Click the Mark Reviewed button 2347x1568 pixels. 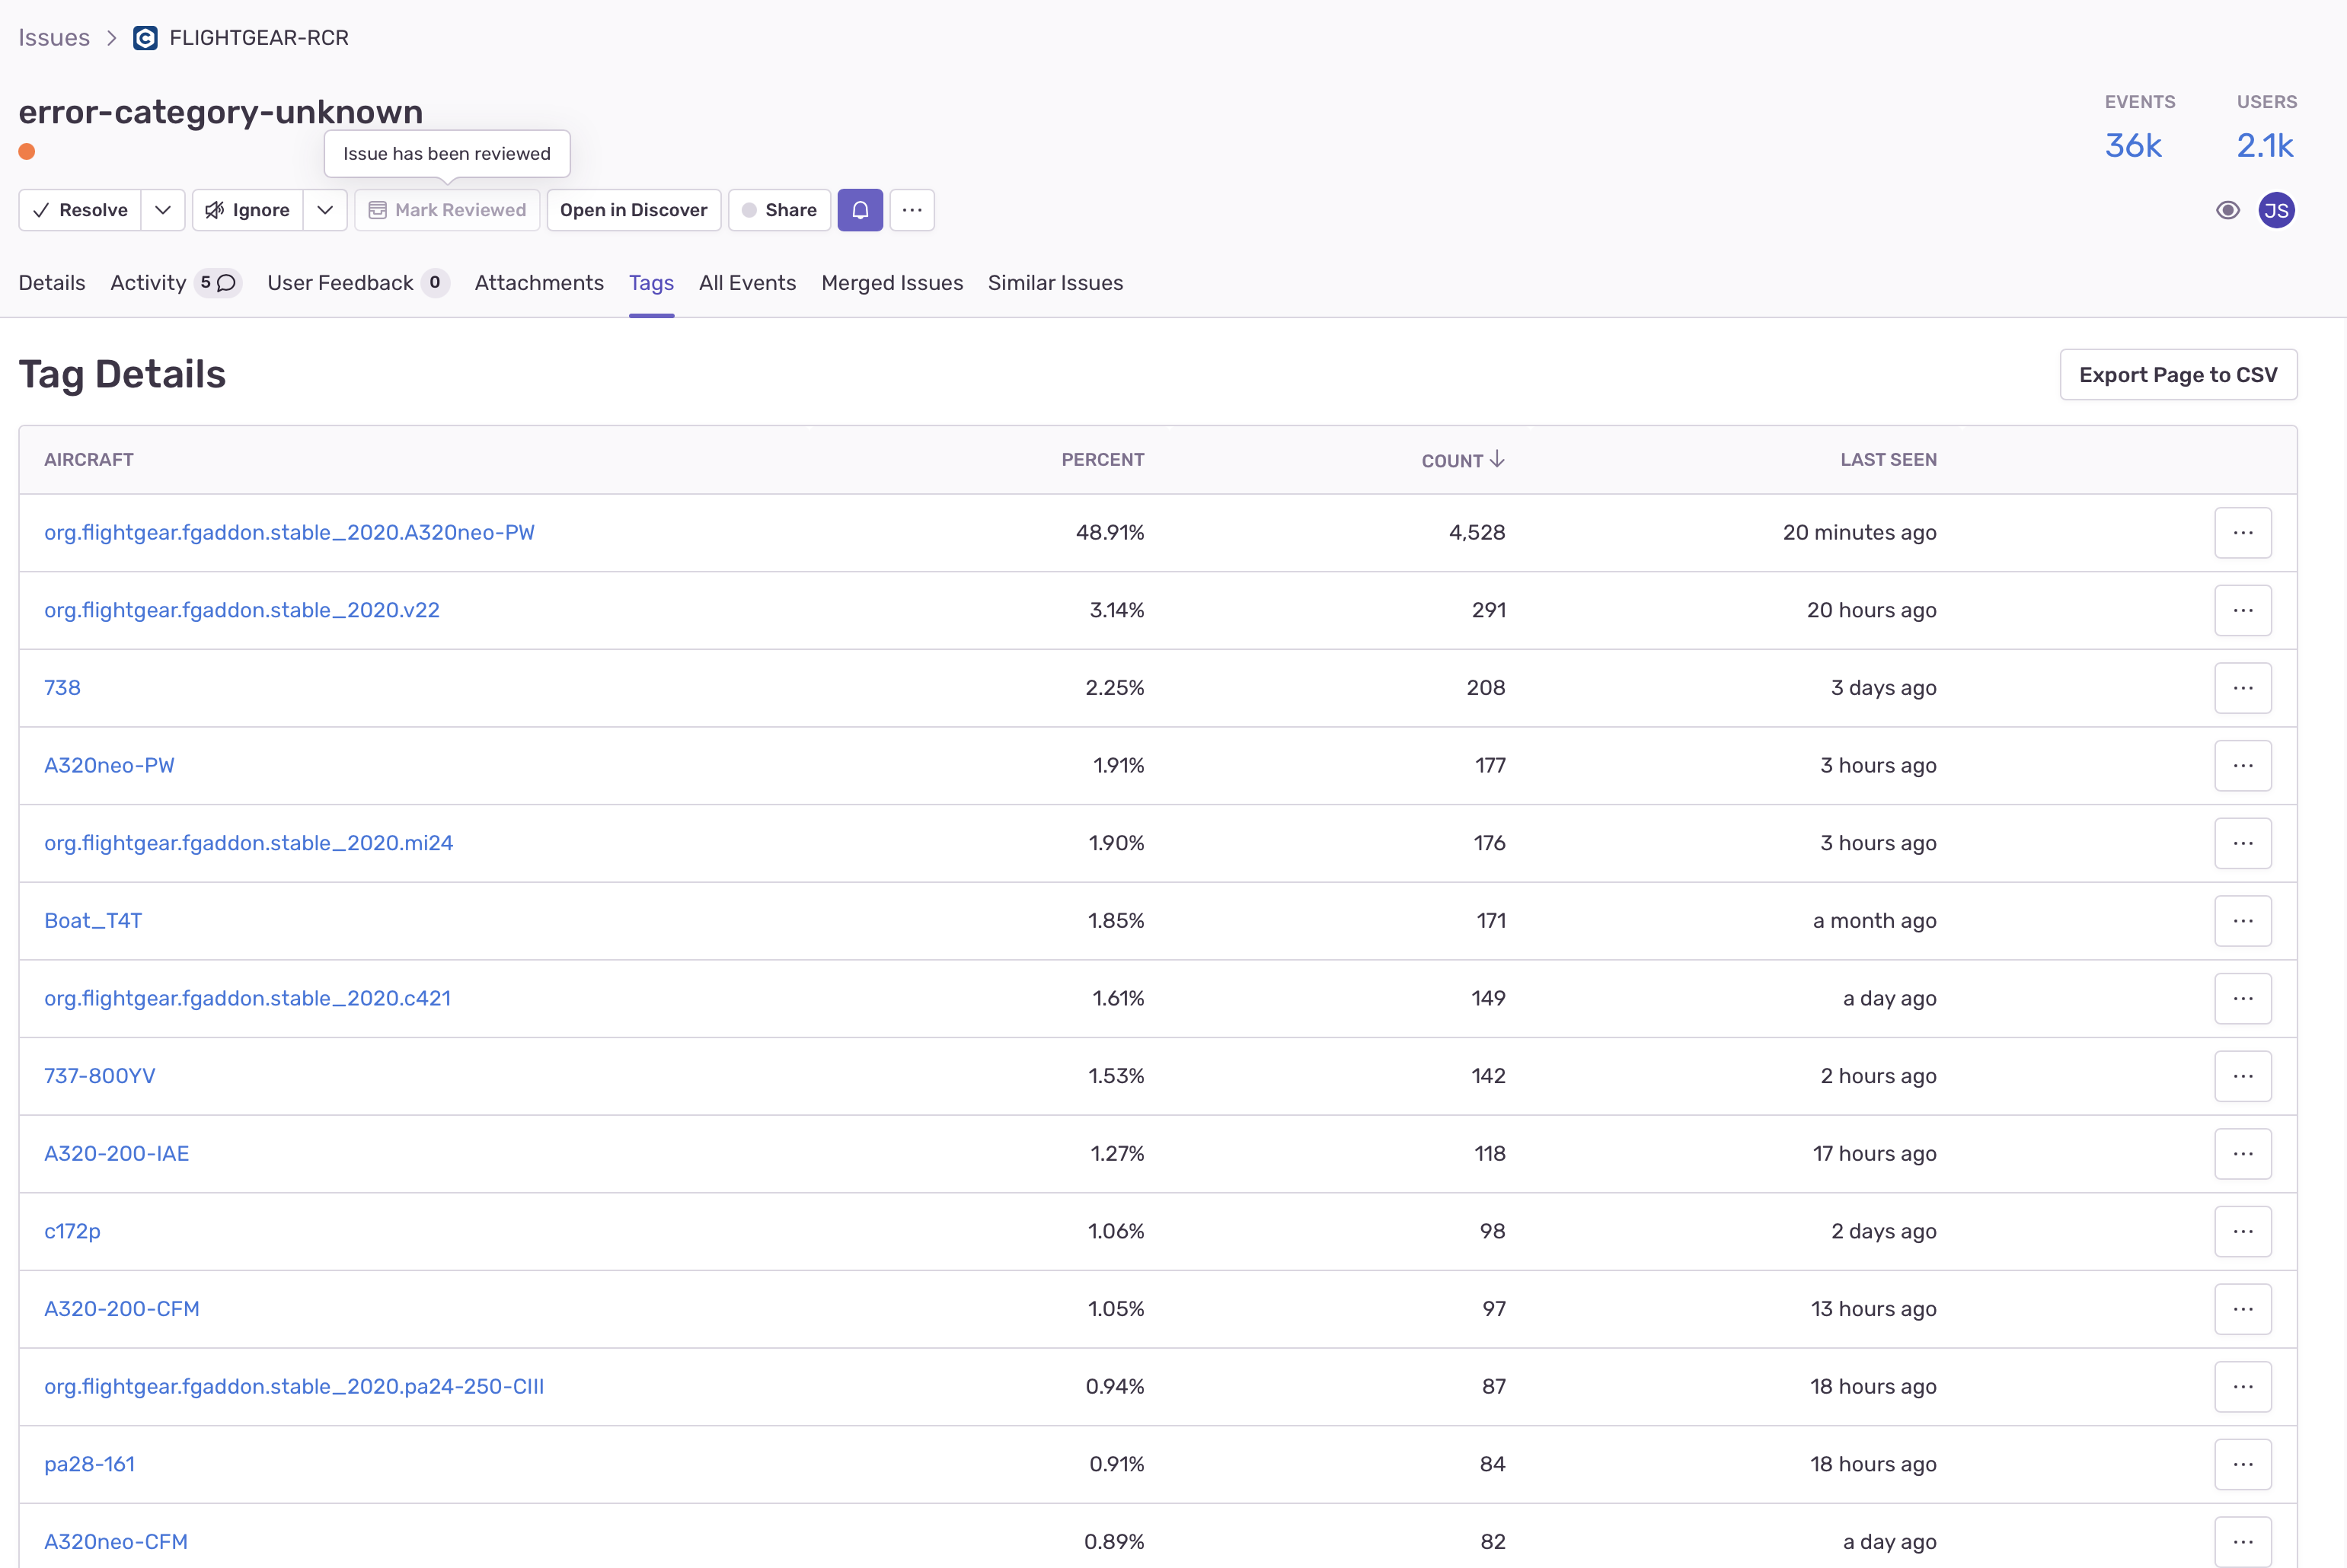[447, 210]
